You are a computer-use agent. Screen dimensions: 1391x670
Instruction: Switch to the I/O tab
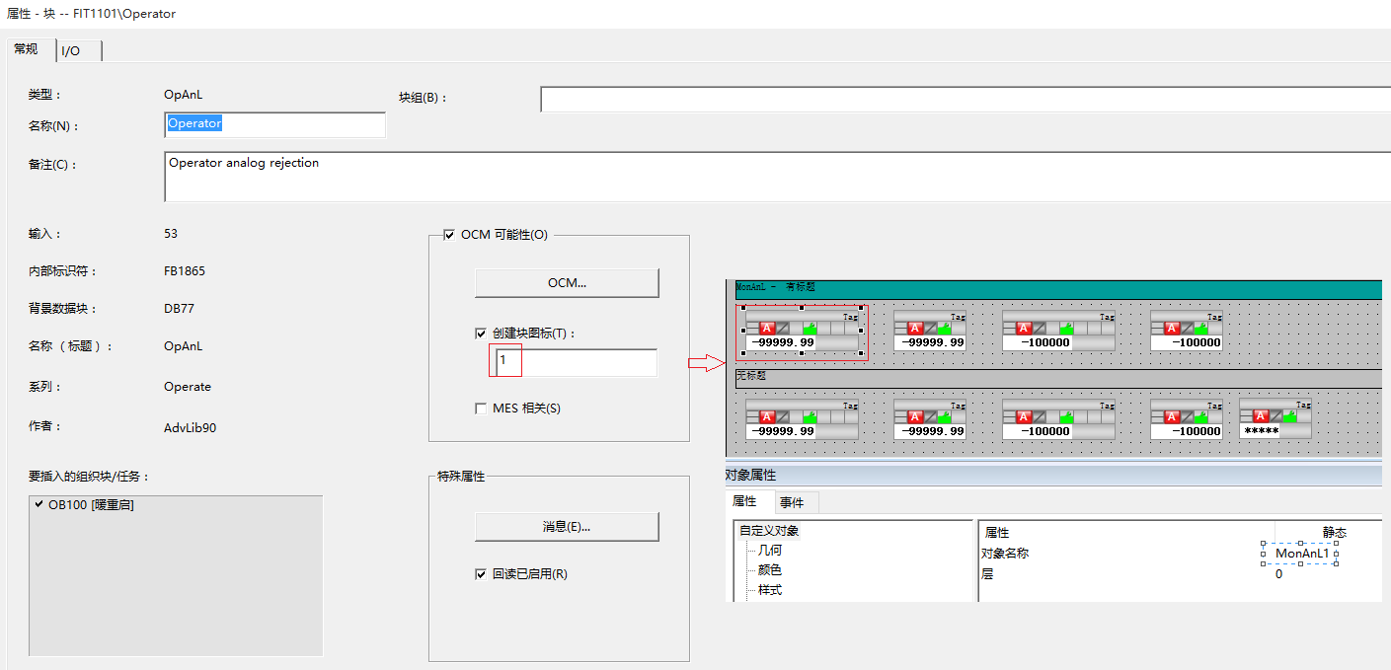click(71, 50)
